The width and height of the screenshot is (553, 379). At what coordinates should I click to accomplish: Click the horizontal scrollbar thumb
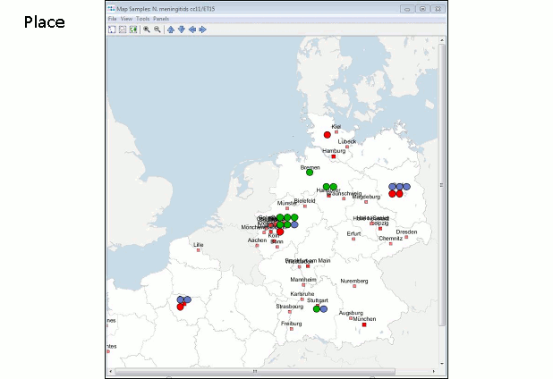point(255,371)
